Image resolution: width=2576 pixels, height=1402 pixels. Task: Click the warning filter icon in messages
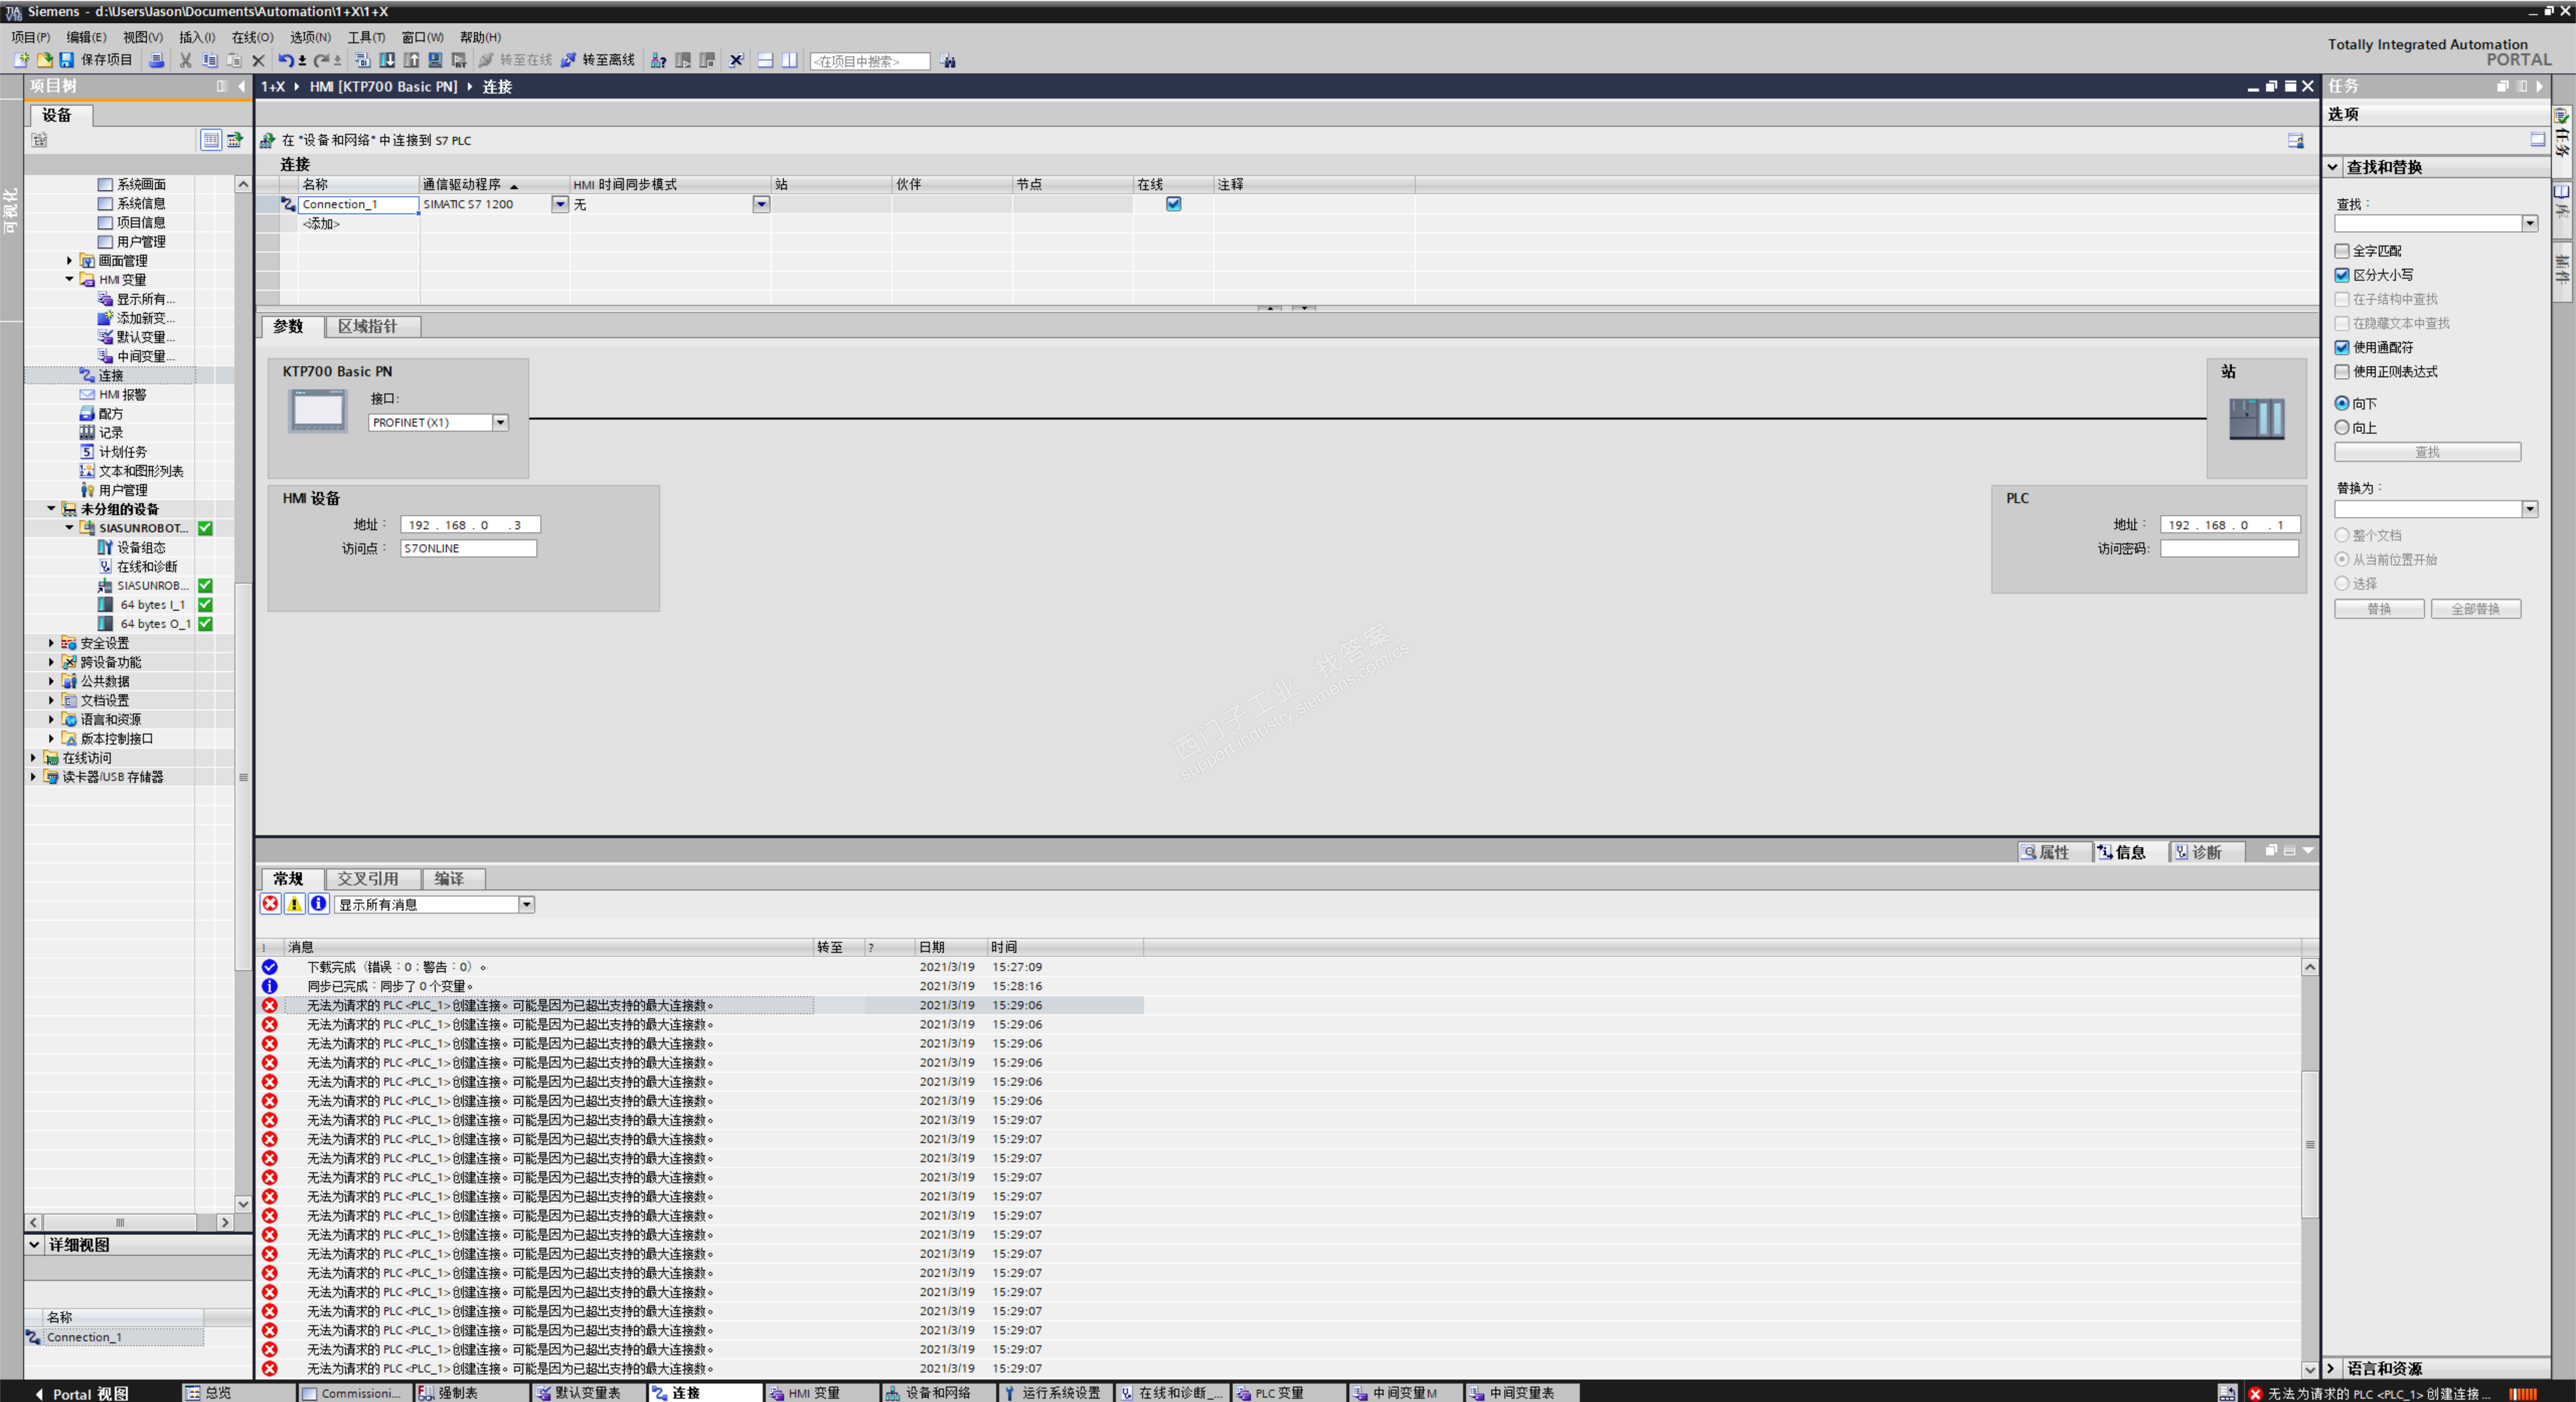(x=294, y=904)
